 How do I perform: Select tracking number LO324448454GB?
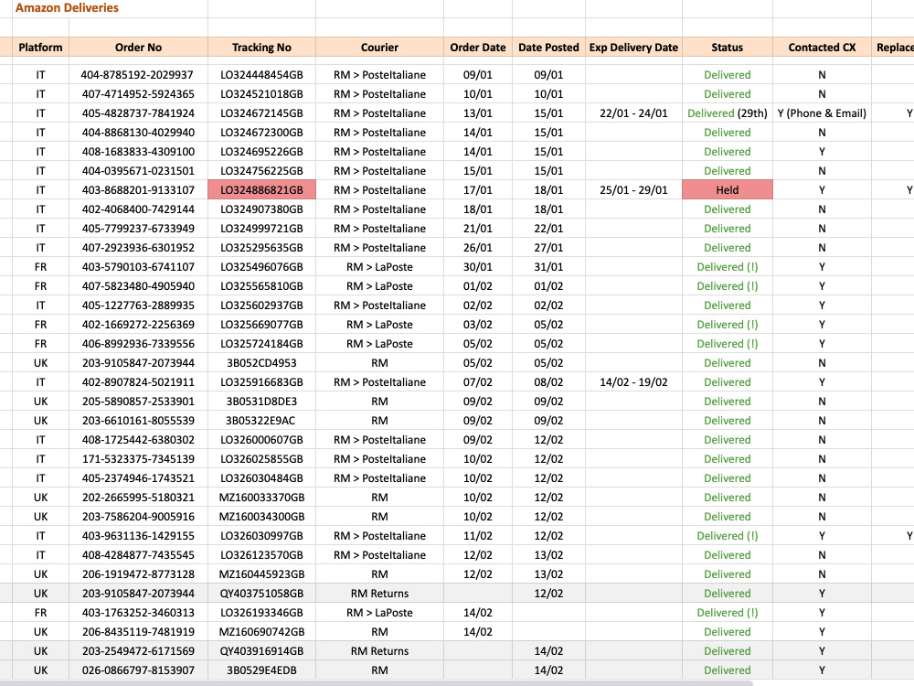[261, 75]
